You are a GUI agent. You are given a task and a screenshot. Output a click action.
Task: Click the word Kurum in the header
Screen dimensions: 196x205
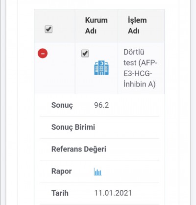(97, 20)
